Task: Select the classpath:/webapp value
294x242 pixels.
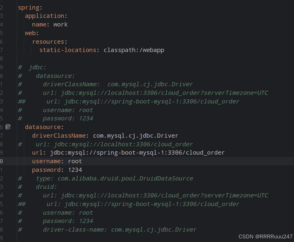Action: click(x=134, y=50)
